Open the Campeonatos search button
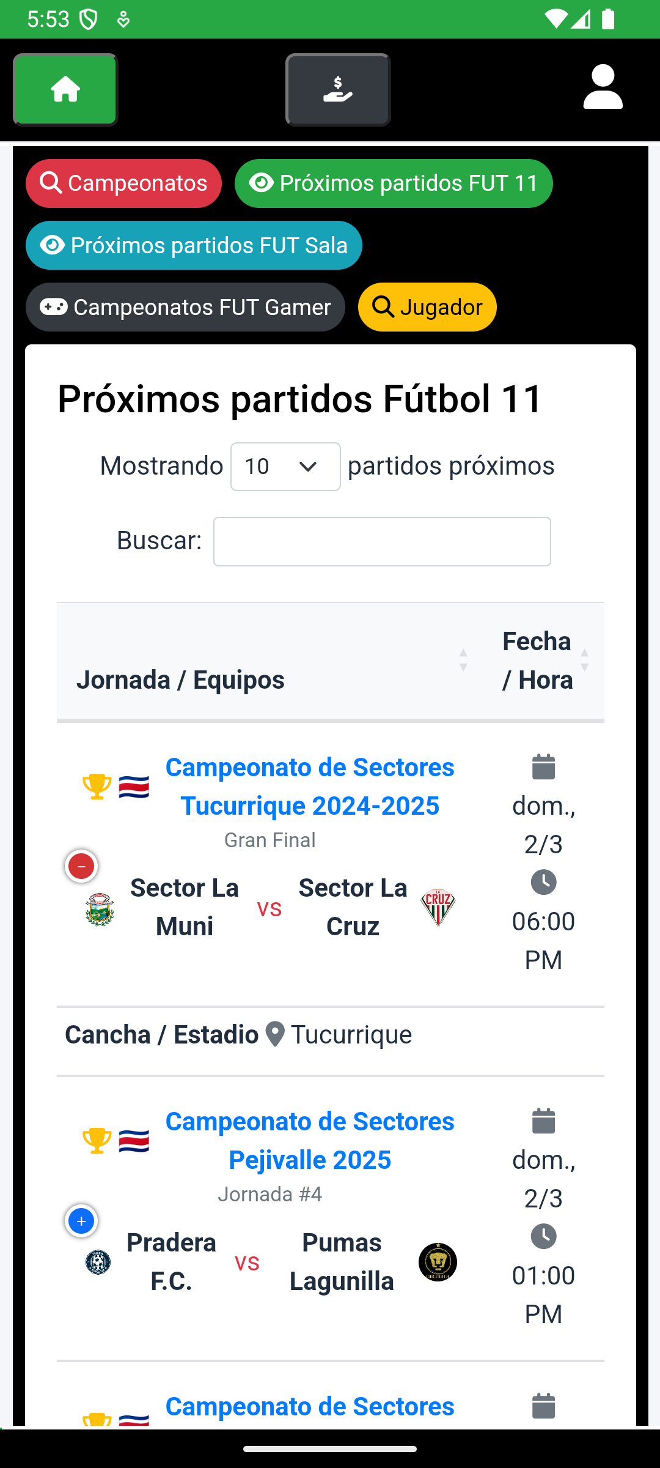Screen dimensions: 660x1468 tap(123, 183)
